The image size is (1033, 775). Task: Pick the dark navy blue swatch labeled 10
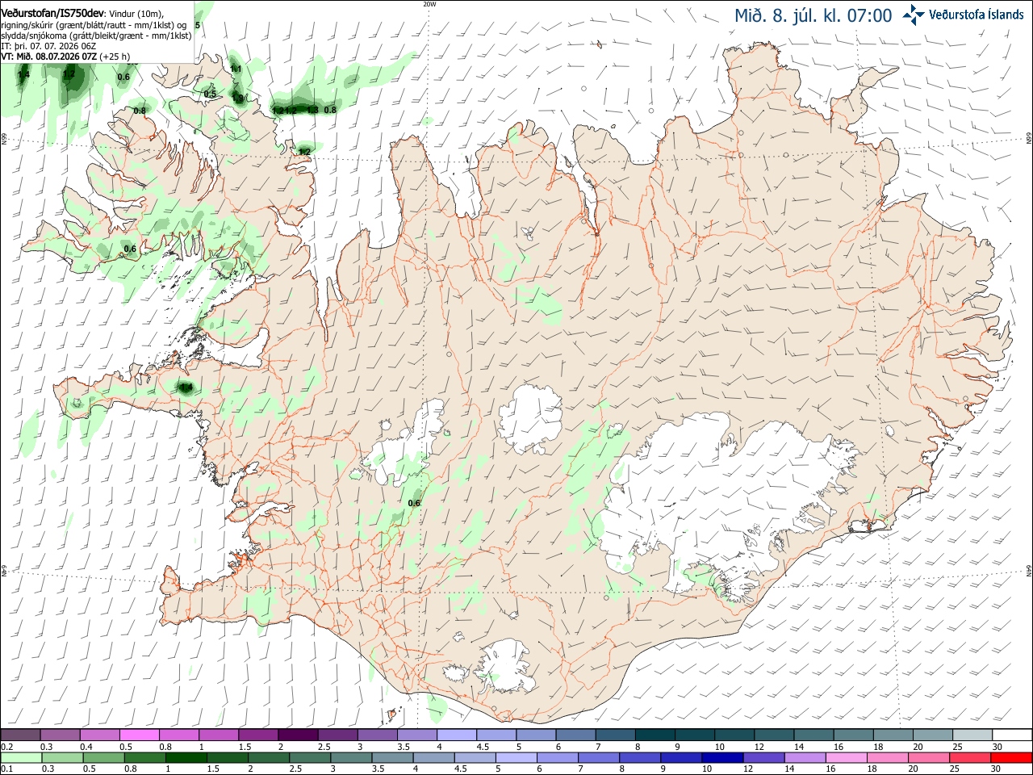pos(721,757)
